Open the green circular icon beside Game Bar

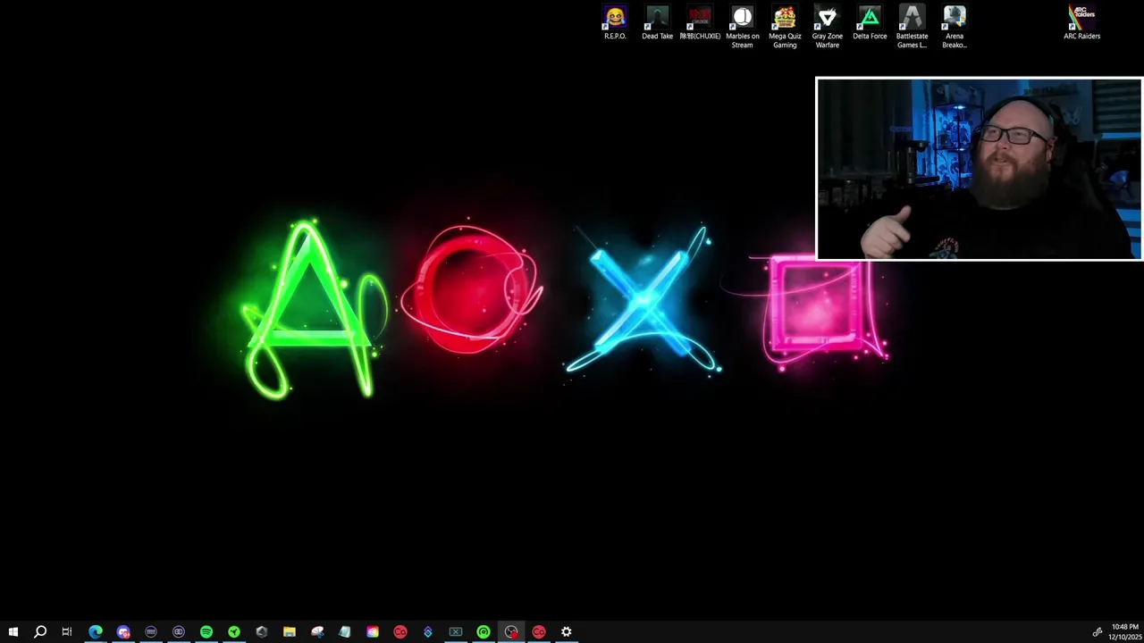[x=484, y=631]
